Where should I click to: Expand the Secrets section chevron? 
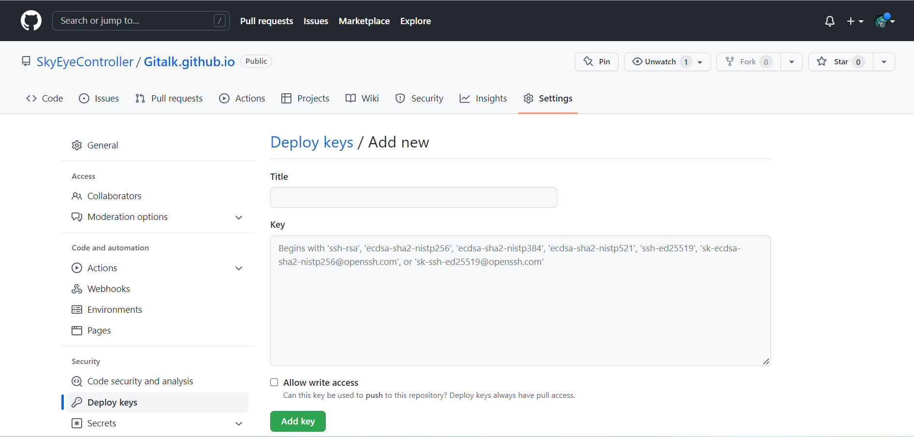239,423
